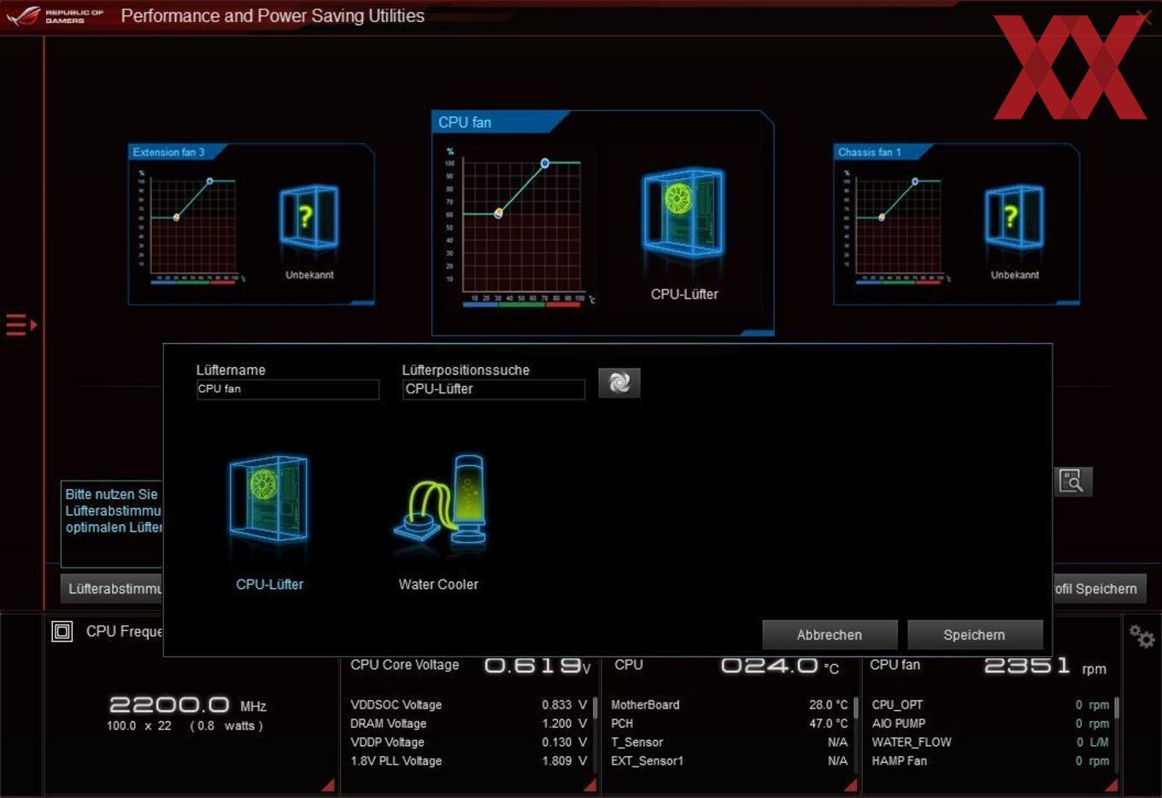Click the PCH temperature row

click(730, 724)
